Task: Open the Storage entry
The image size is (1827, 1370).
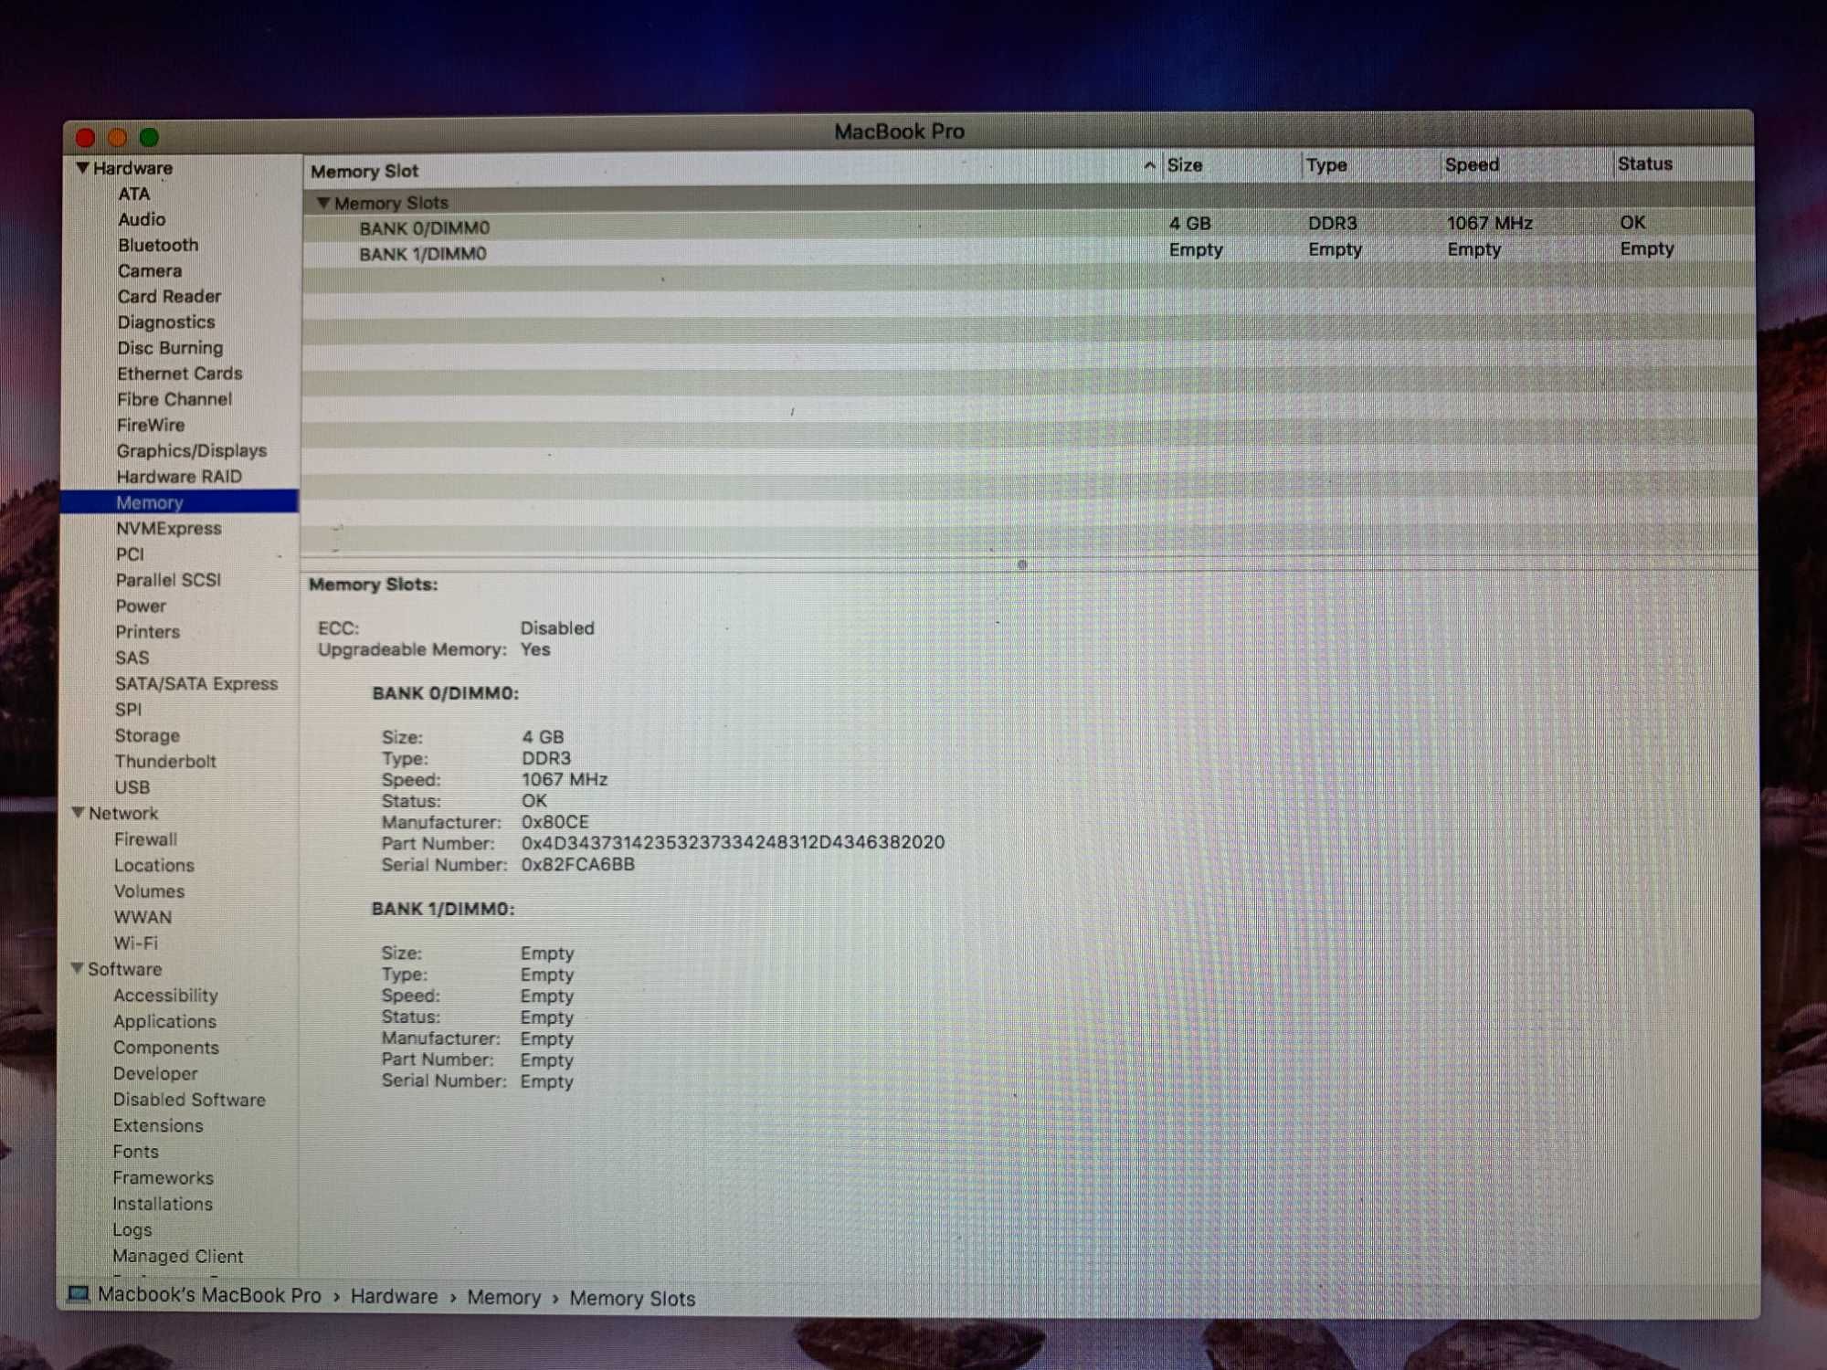Action: [147, 735]
